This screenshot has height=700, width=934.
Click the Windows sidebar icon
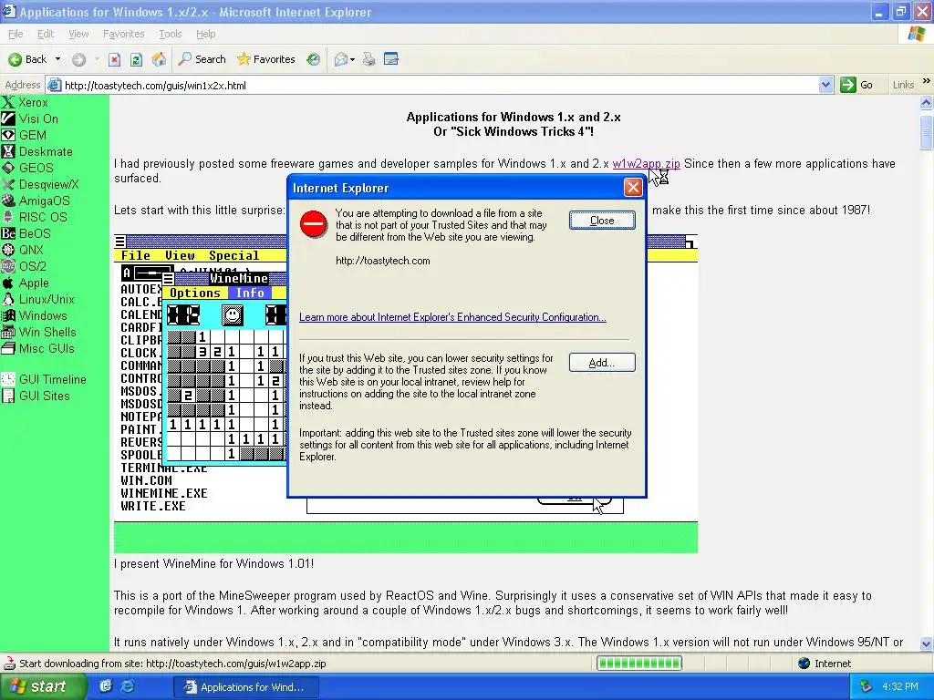8,315
